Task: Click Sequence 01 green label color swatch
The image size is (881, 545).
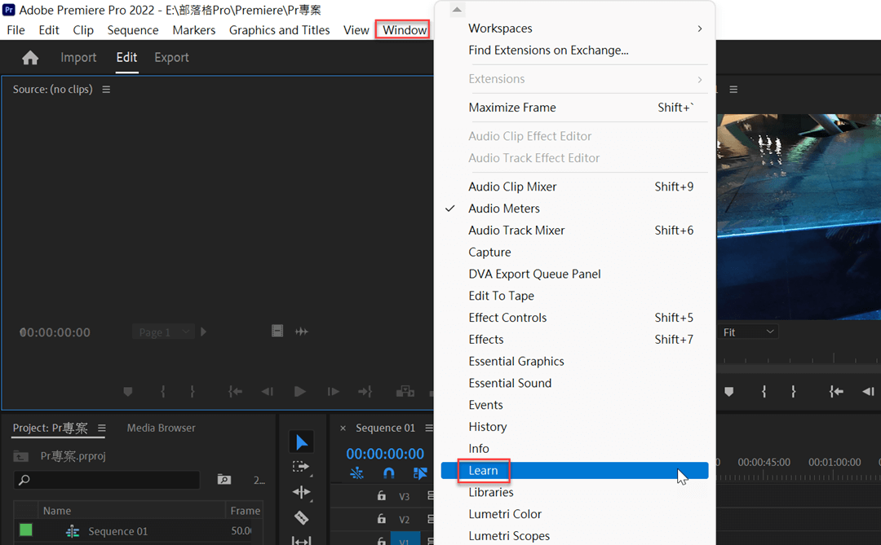Action: 26,530
